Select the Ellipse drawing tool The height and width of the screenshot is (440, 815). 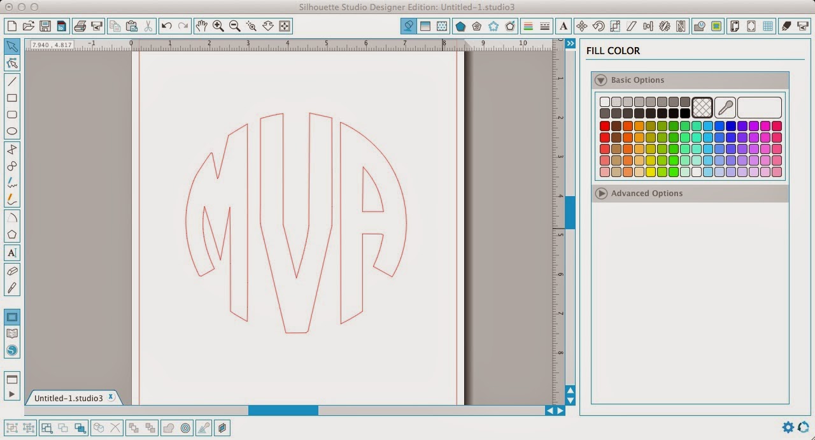[11, 131]
